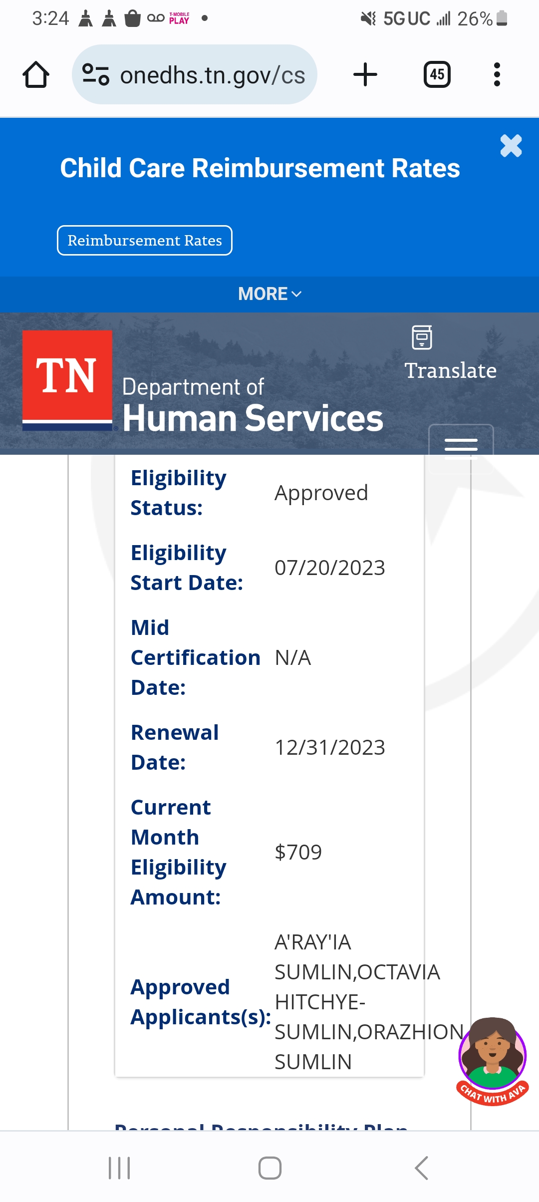Open the tab switcher showing 45 tabs
Screen dimensions: 539x1202
(437, 75)
